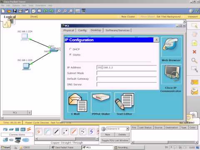Click the Print icon in toolbar
The height and width of the screenshot is (150, 200).
click(20, 11)
